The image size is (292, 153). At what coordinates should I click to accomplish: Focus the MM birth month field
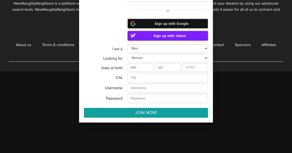tap(140, 67)
